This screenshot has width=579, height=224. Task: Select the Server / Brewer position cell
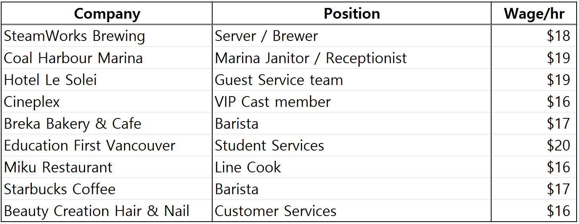pos(352,36)
